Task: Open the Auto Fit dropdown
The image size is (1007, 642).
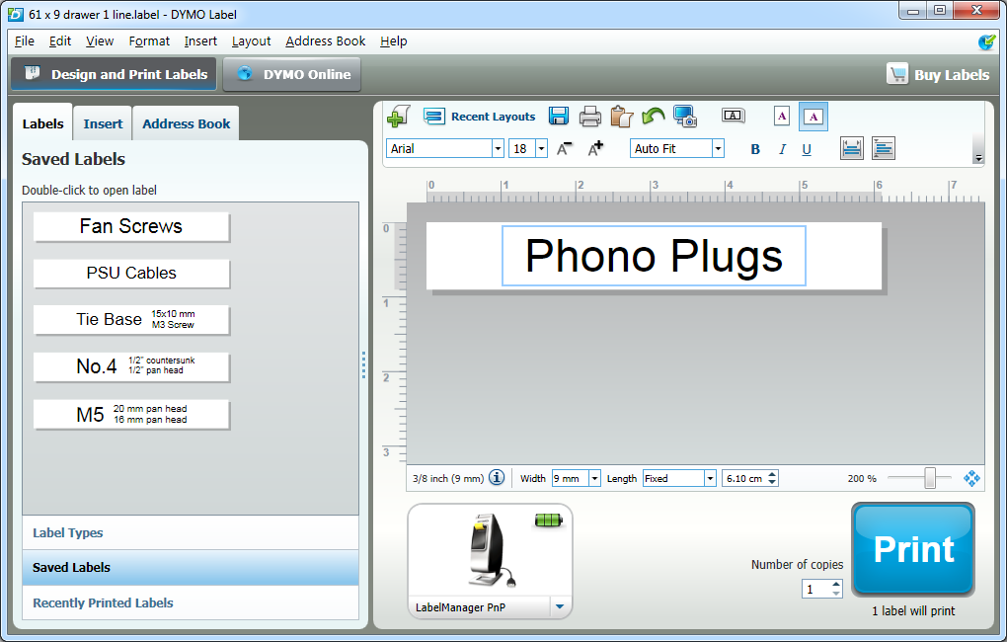Action: [x=718, y=148]
